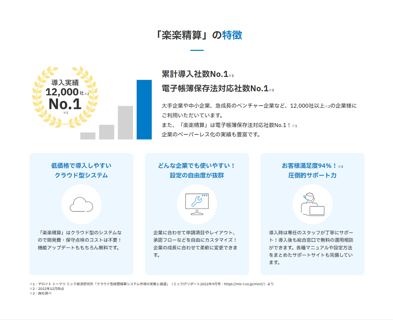Select the 電子帳簿保存法対応社数No.1 headline
Image resolution: width=393 pixels, height=320 pixels.
tap(215, 88)
